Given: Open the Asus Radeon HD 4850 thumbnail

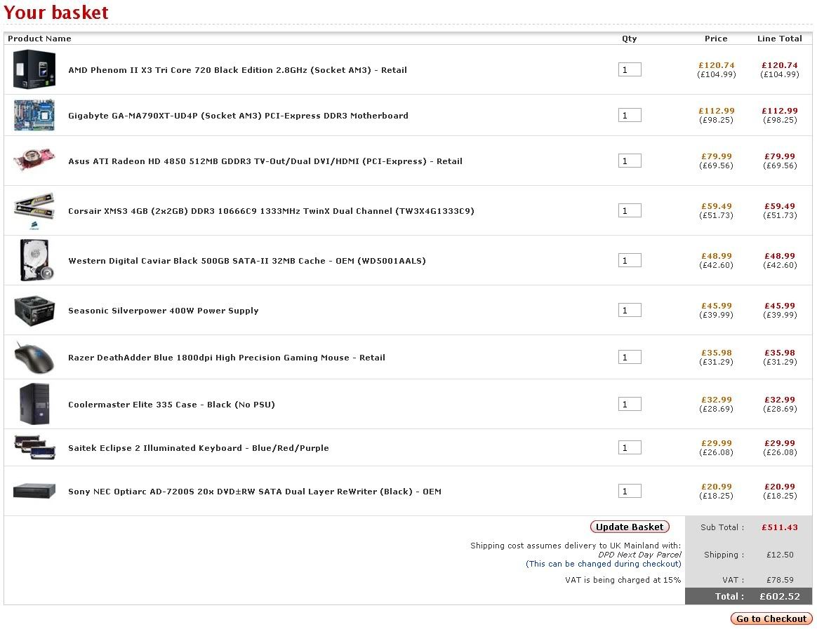Looking at the screenshot, I should coord(34,160).
